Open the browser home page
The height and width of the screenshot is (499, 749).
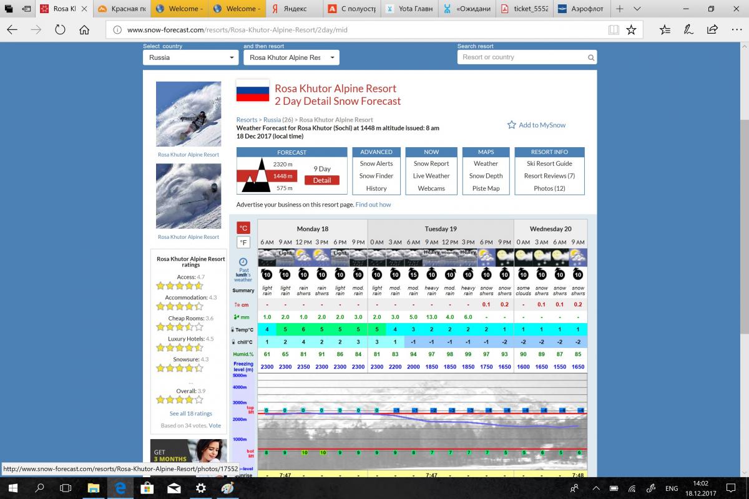click(x=84, y=29)
